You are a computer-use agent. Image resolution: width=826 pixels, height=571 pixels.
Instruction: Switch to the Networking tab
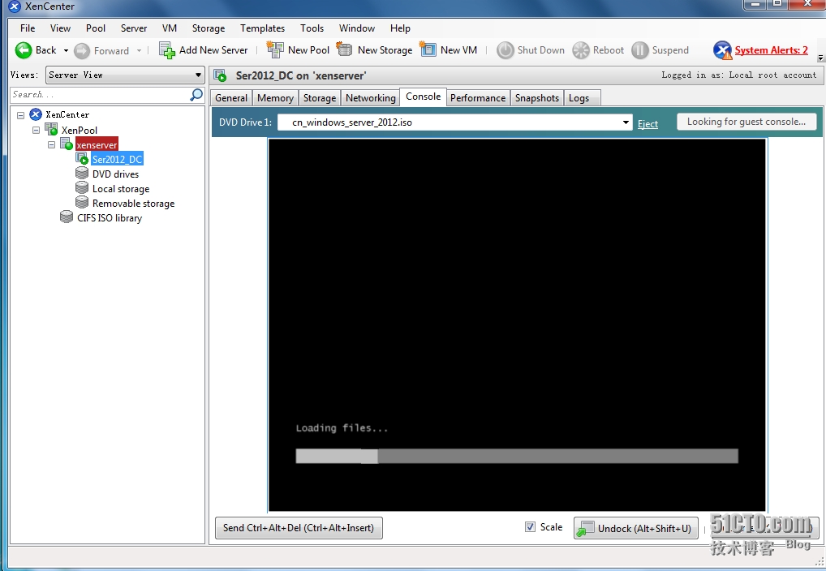[x=370, y=98]
